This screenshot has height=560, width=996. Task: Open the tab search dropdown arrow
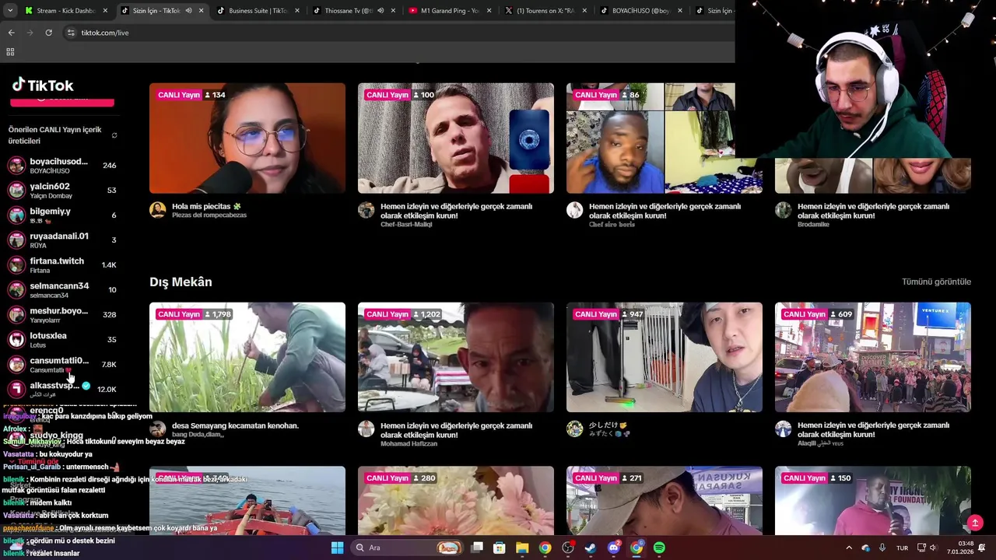point(10,11)
